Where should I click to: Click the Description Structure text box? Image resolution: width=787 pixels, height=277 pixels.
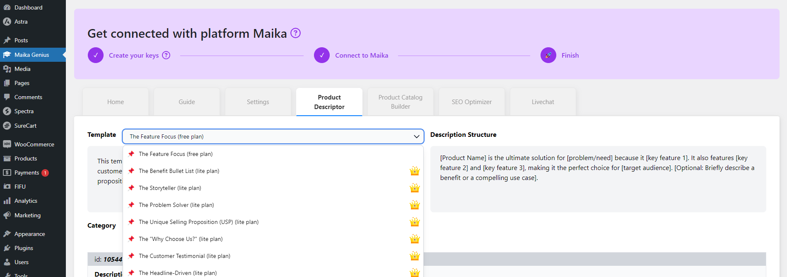(x=598, y=179)
